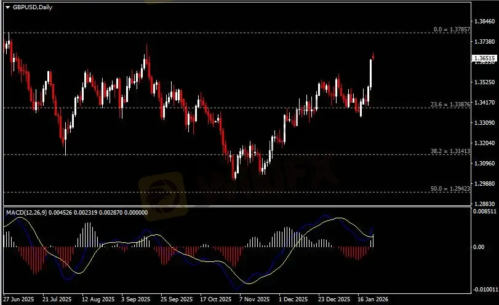The height and width of the screenshot is (305, 499).
Task: Click the 25 Sep 2025 date label
Action: tap(177, 299)
